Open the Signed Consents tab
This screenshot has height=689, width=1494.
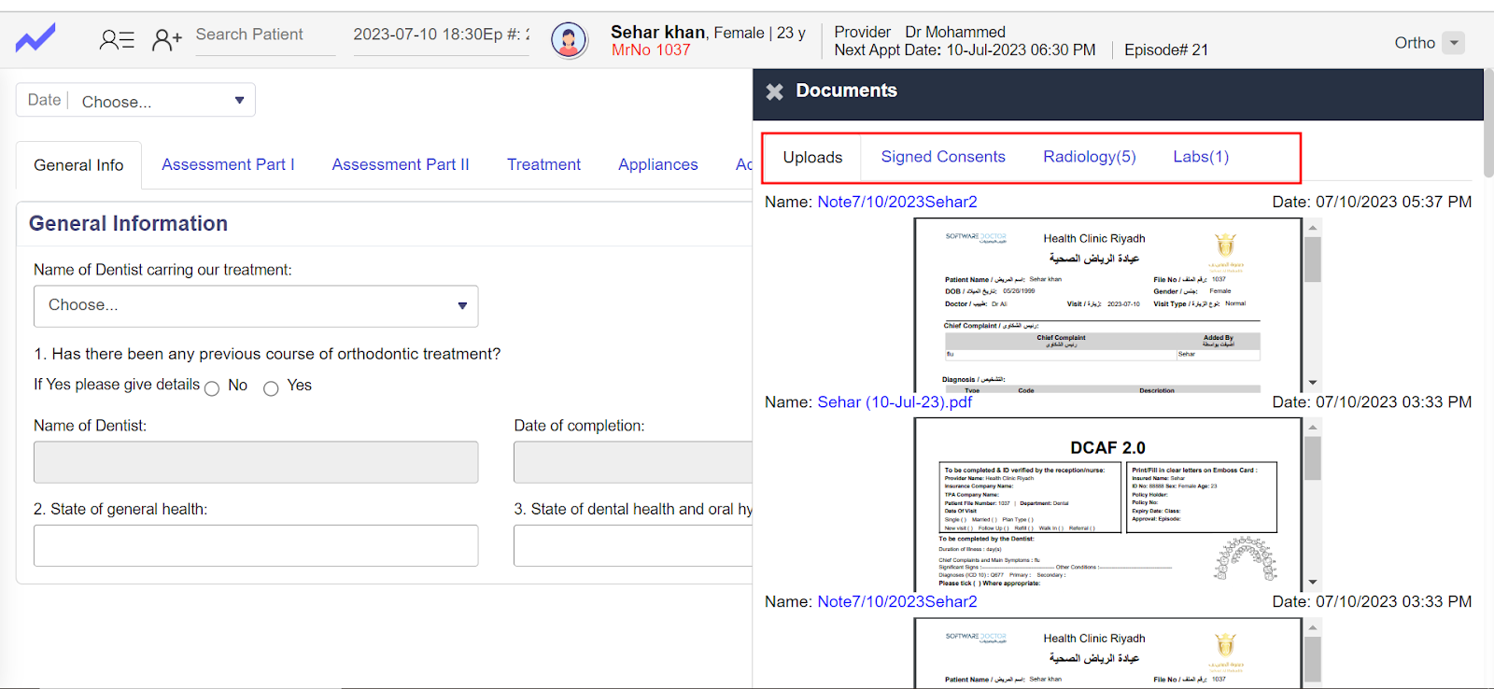943,157
